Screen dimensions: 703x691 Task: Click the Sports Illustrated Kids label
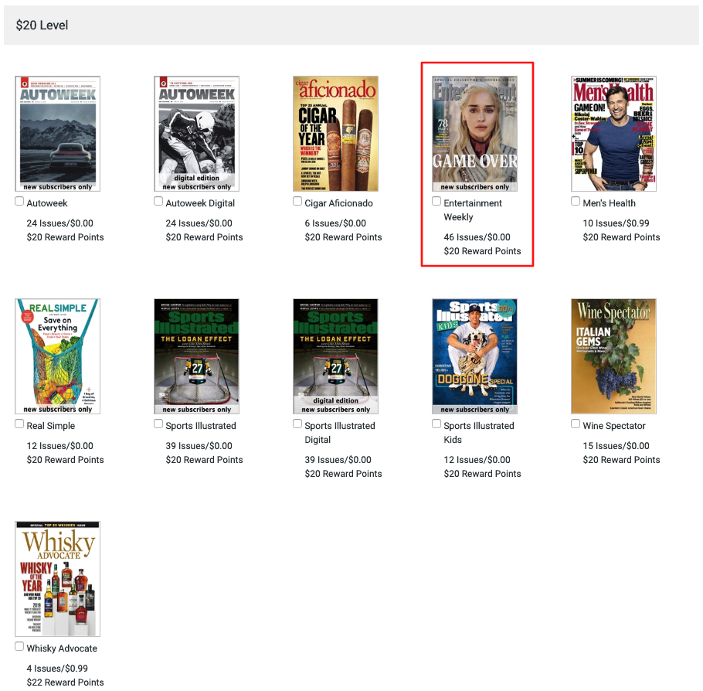479,433
